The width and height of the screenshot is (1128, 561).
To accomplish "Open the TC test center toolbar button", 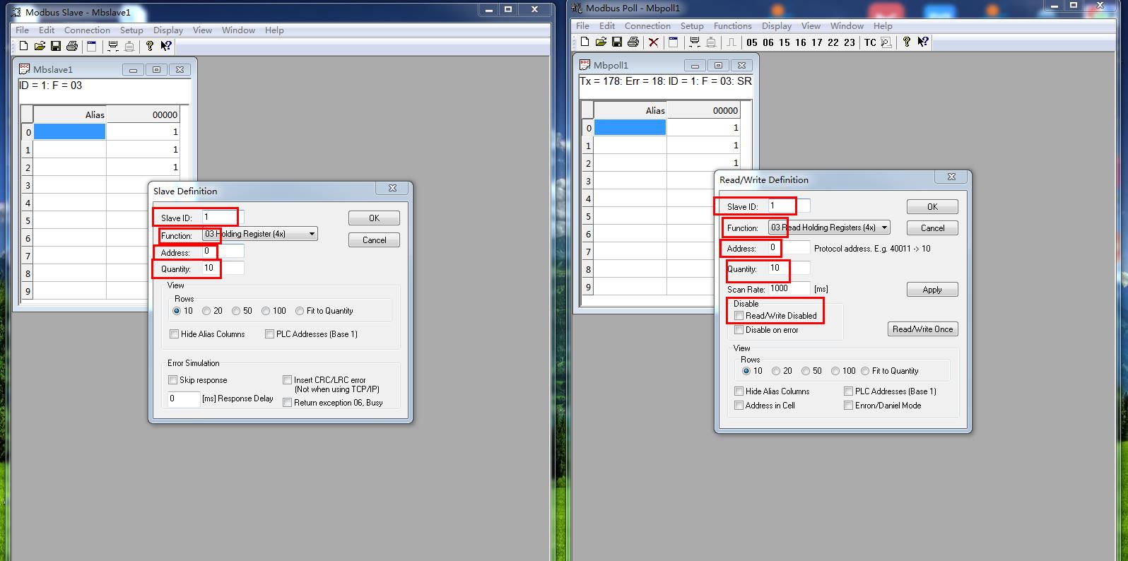I will tap(870, 42).
